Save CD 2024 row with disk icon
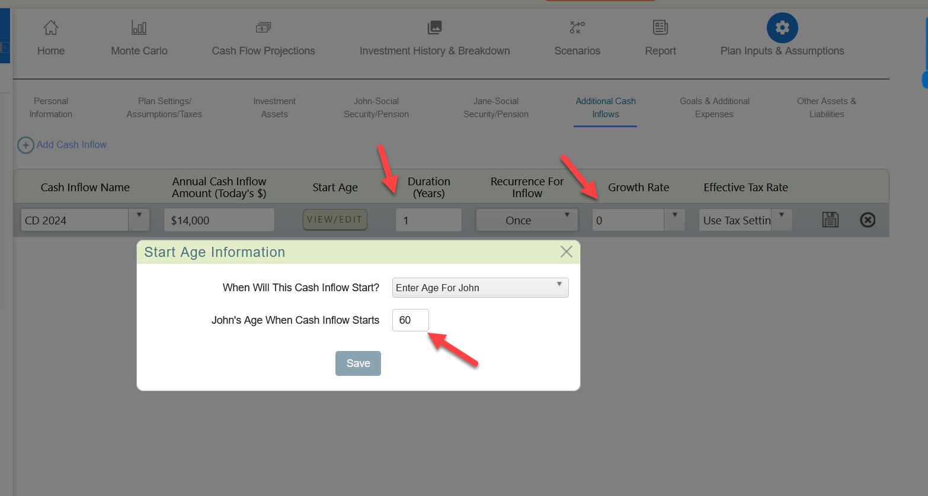Screen dimensions: 928x496 (x=830, y=220)
